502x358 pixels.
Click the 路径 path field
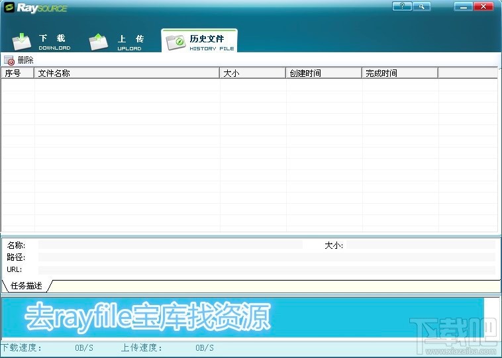[x=267, y=257]
